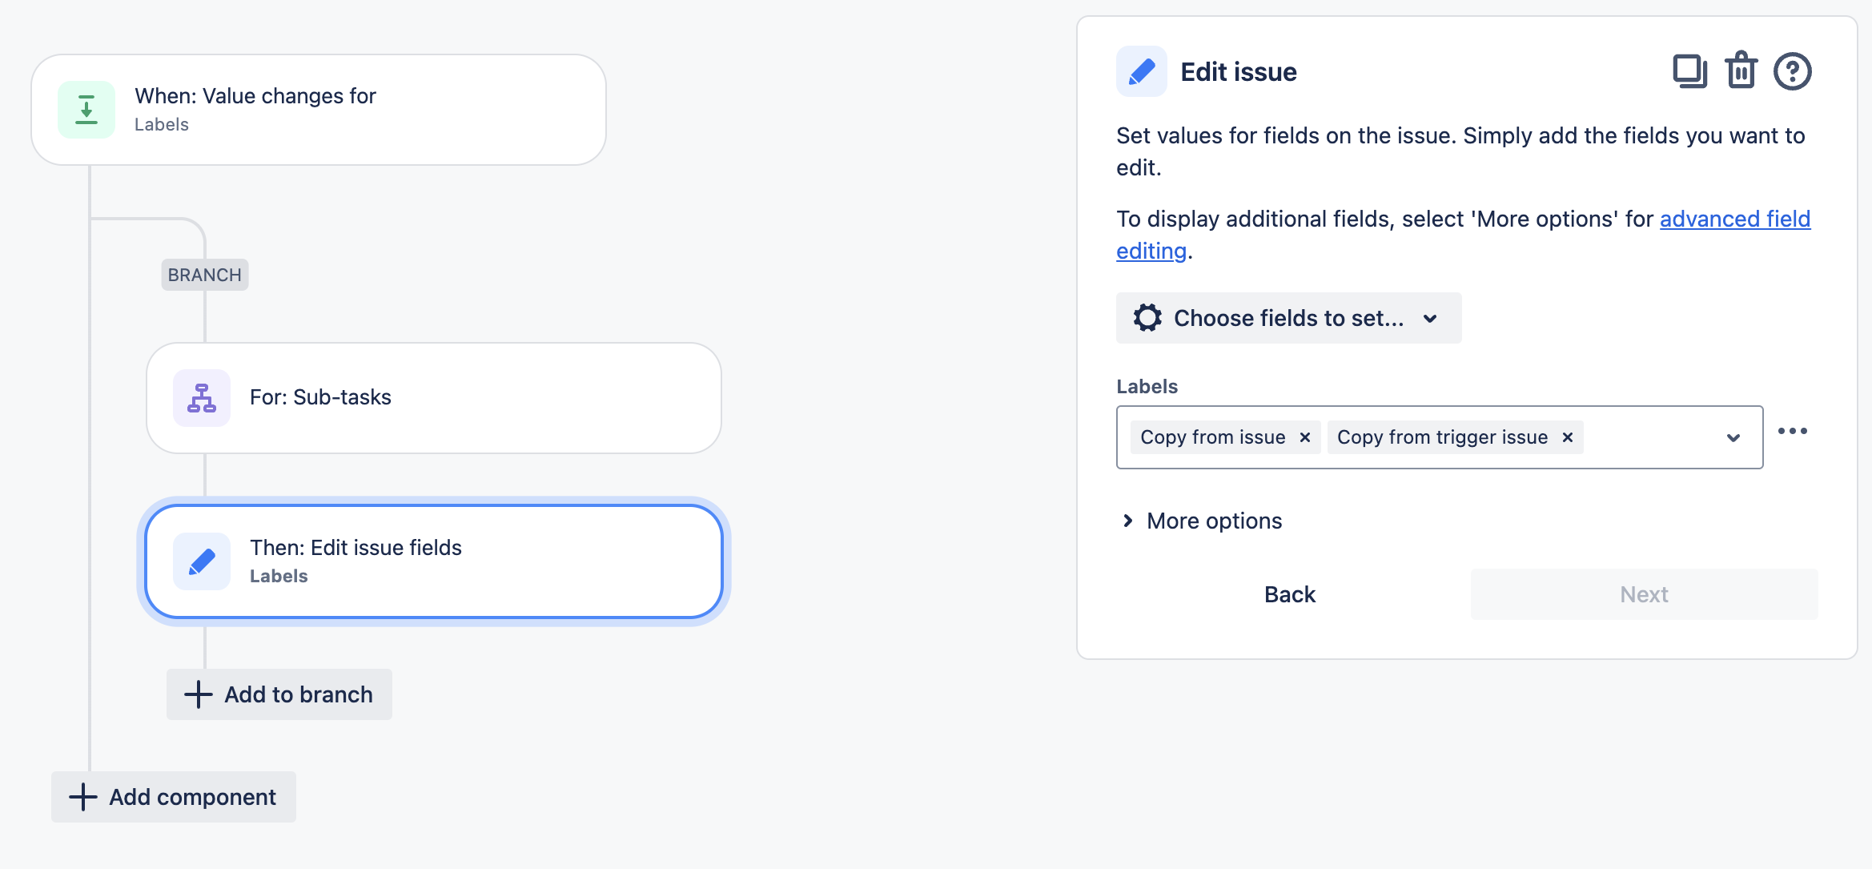This screenshot has width=1872, height=869.
Task: Open the Labels field dropdown
Action: pyautogui.click(x=1733, y=437)
